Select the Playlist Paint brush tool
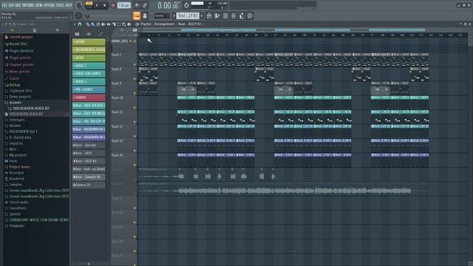This screenshot has width=473, height=266. click(x=93, y=24)
